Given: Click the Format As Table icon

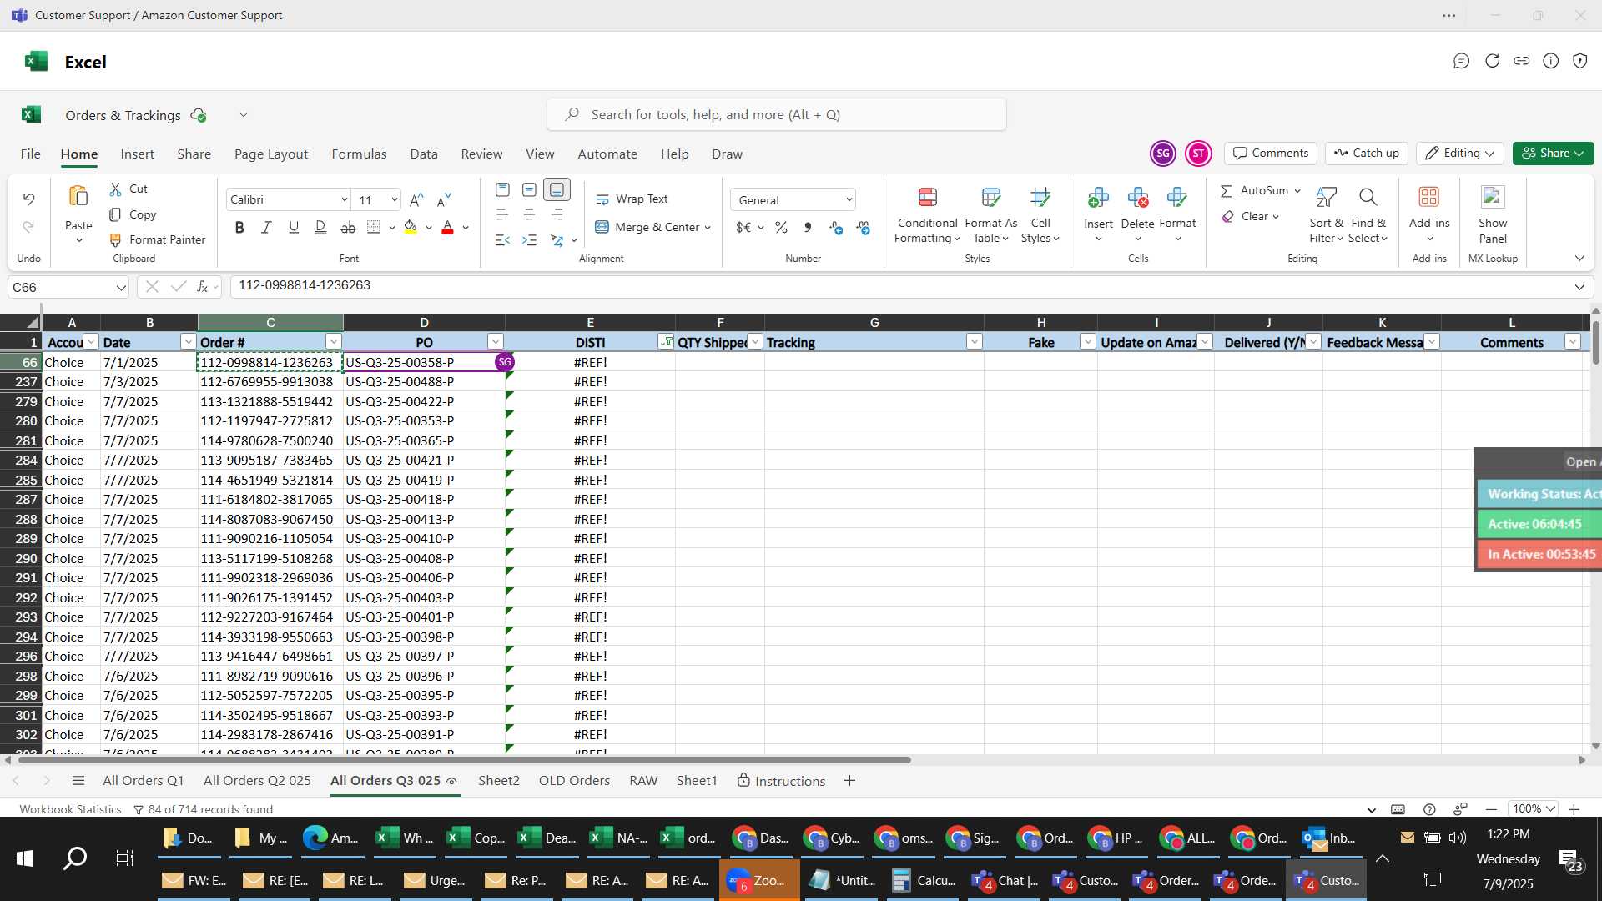Looking at the screenshot, I should pyautogui.click(x=990, y=197).
